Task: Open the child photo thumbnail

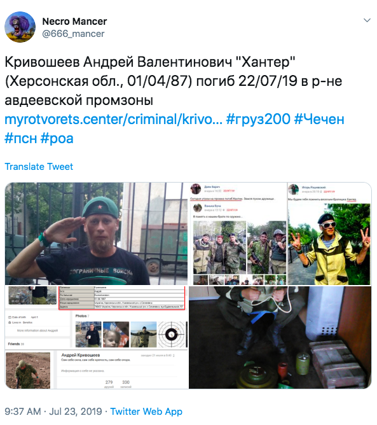Action: 116,335
